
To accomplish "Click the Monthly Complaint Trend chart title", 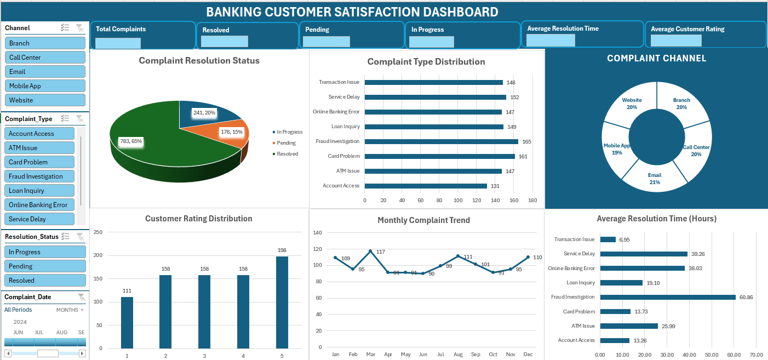I will 423,220.
